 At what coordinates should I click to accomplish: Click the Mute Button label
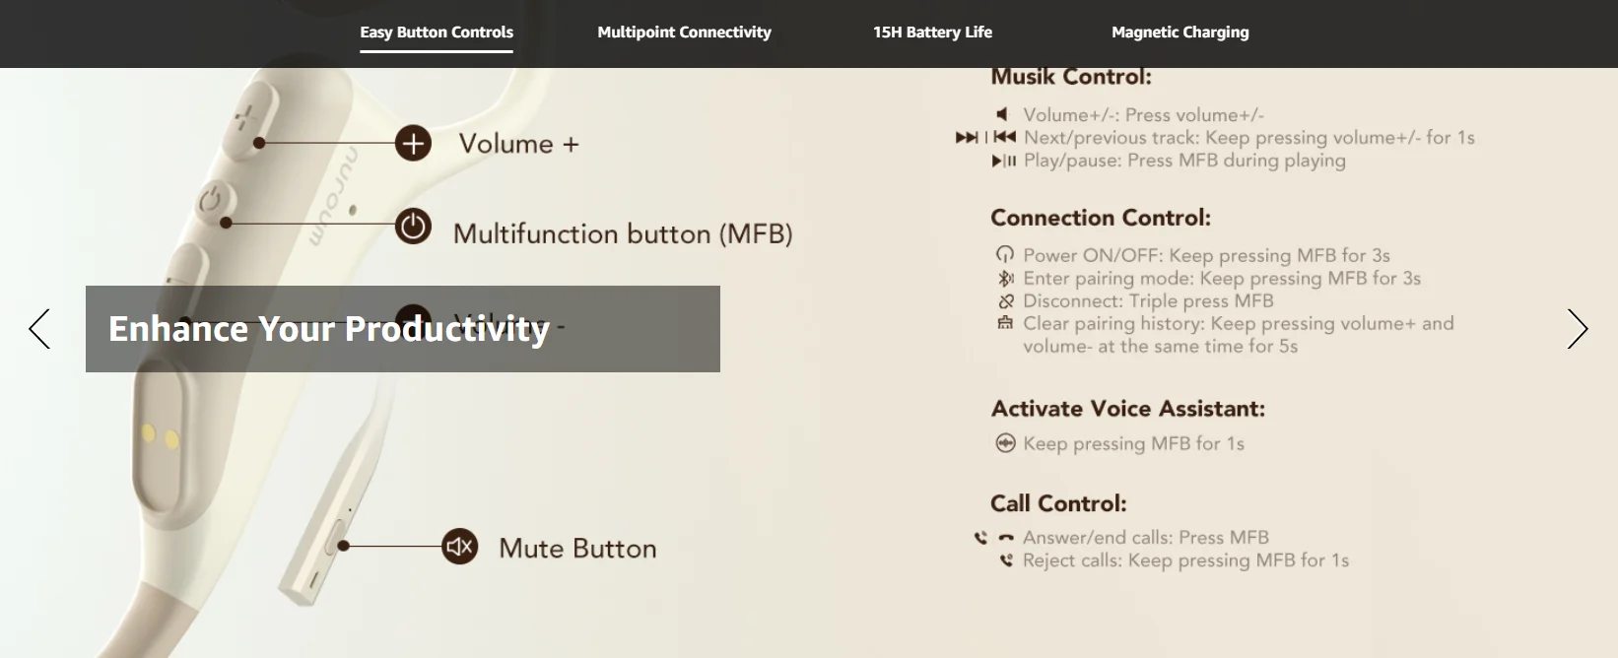click(577, 549)
